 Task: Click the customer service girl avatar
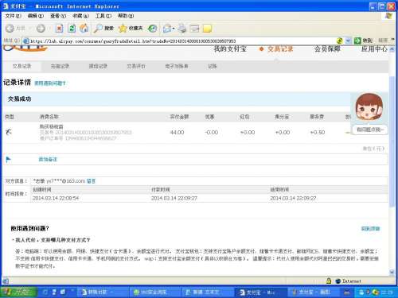tap(369, 107)
